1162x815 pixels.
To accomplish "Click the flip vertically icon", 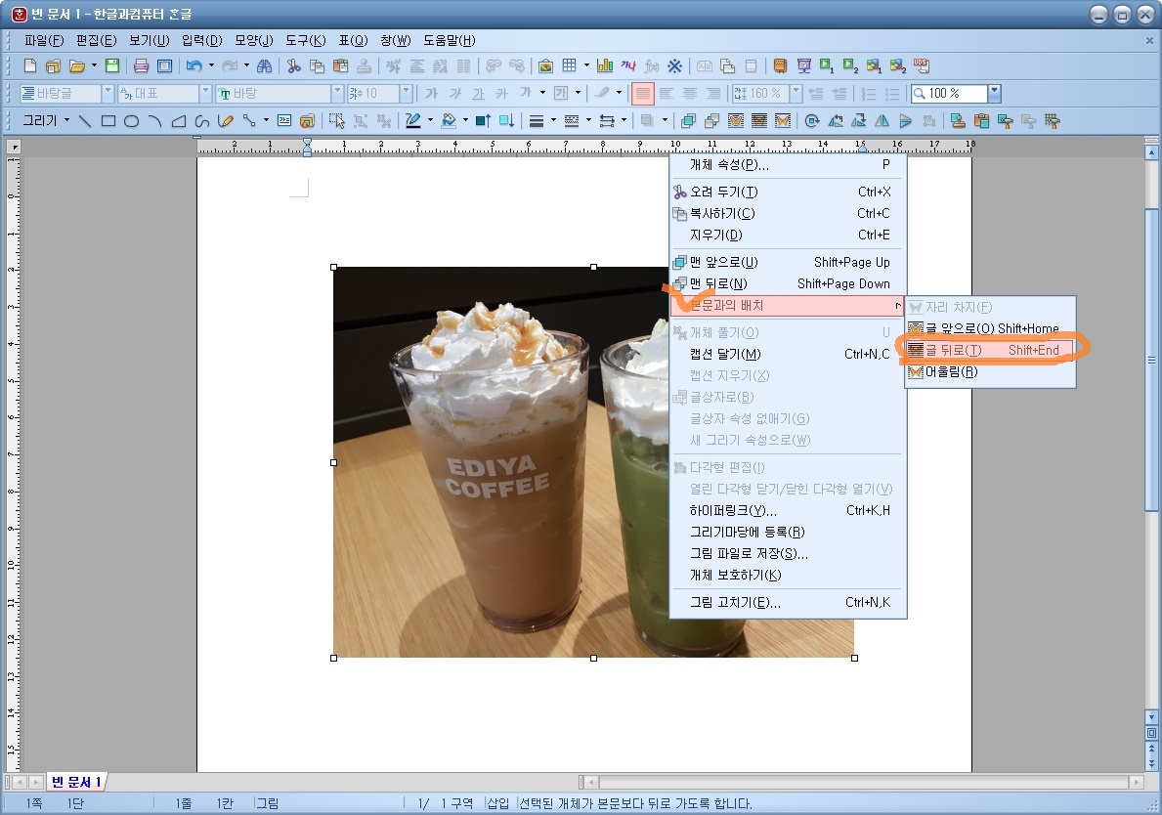I will 906,121.
